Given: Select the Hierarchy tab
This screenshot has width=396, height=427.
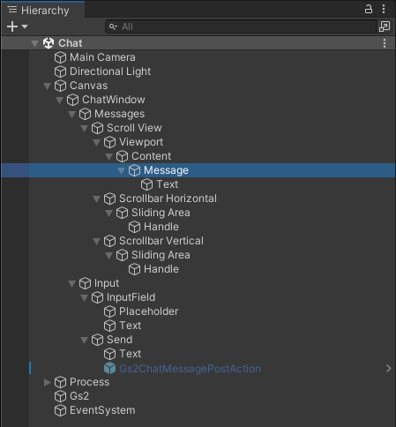Looking at the screenshot, I should 42,11.
